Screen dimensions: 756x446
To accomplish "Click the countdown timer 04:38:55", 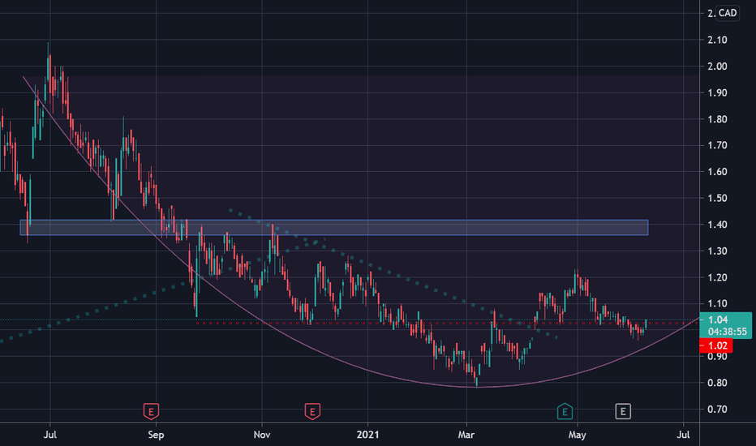I will (727, 332).
